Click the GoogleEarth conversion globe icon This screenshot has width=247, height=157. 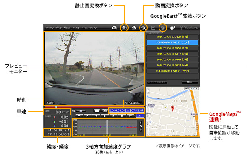pyautogui.click(x=163, y=28)
